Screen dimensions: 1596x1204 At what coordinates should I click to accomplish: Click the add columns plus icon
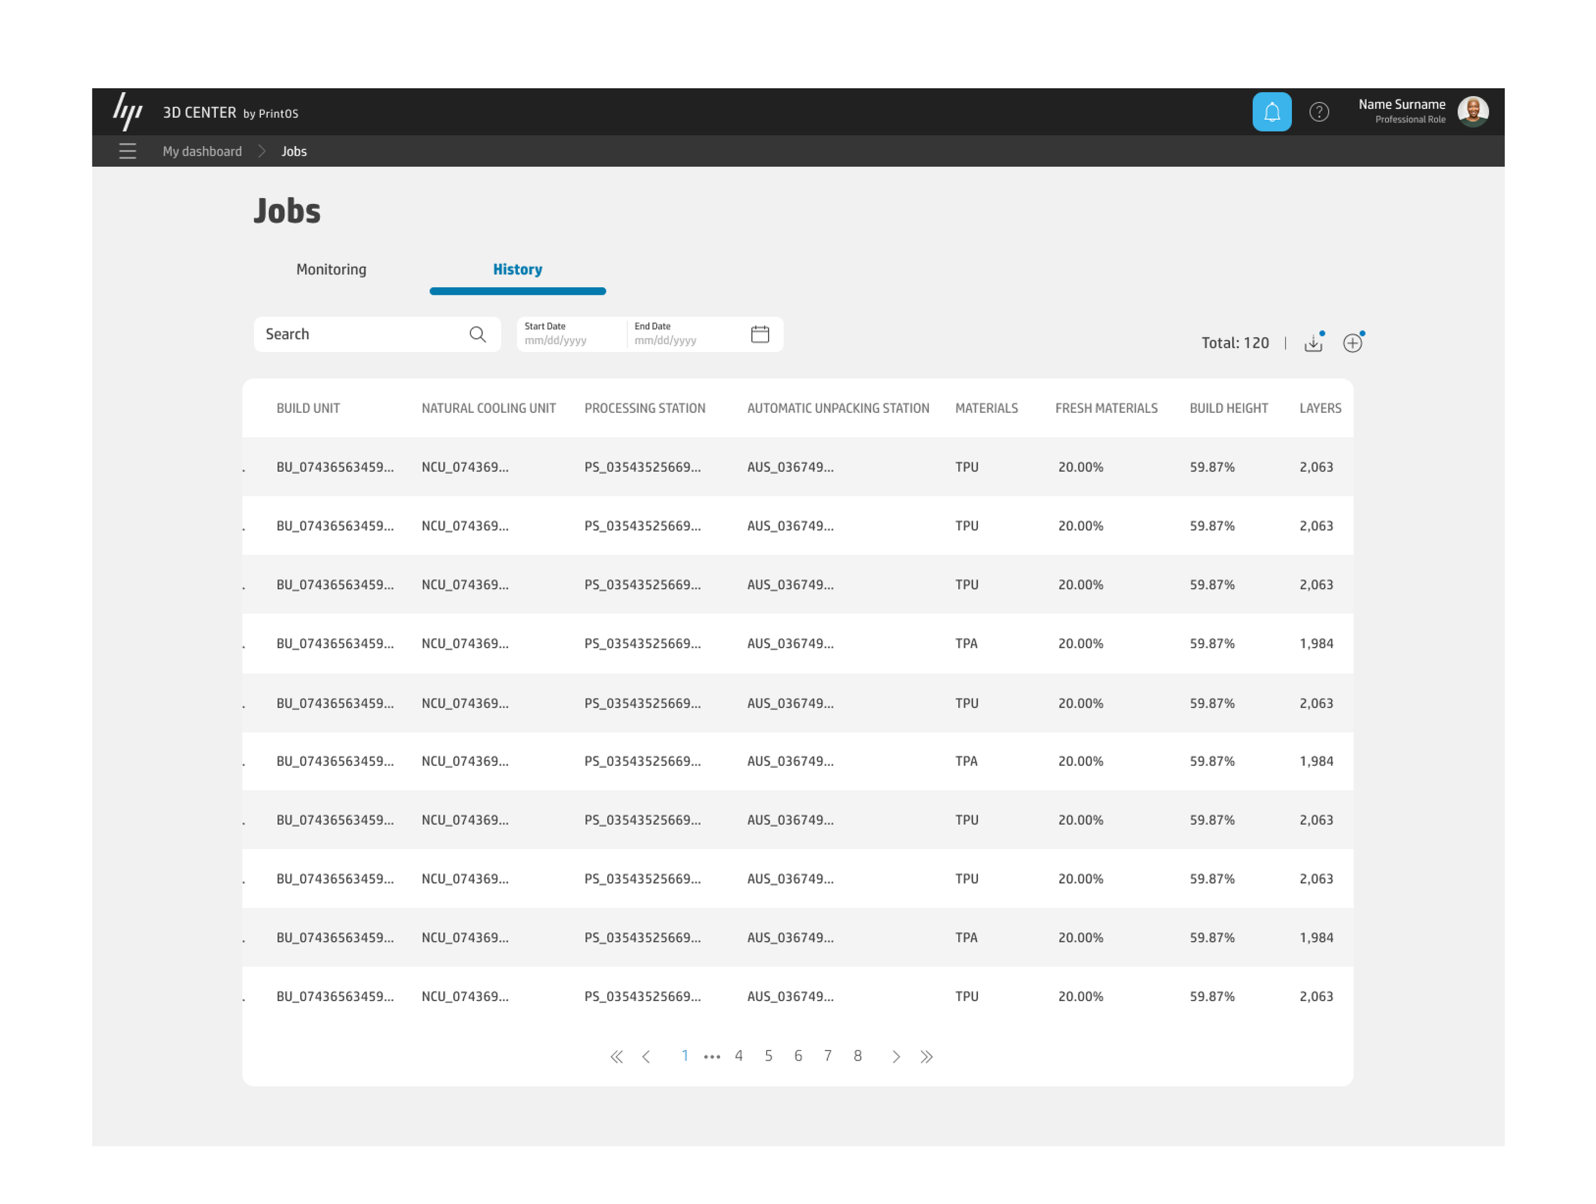[x=1353, y=343]
